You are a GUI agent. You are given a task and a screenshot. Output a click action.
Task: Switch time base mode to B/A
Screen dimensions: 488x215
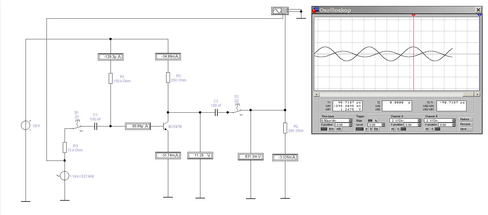[x=331, y=129]
